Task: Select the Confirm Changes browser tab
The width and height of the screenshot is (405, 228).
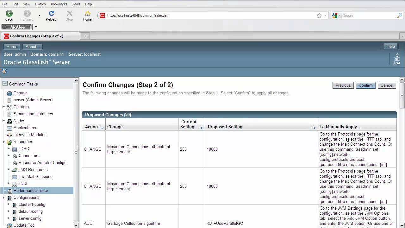Action: click(40, 36)
